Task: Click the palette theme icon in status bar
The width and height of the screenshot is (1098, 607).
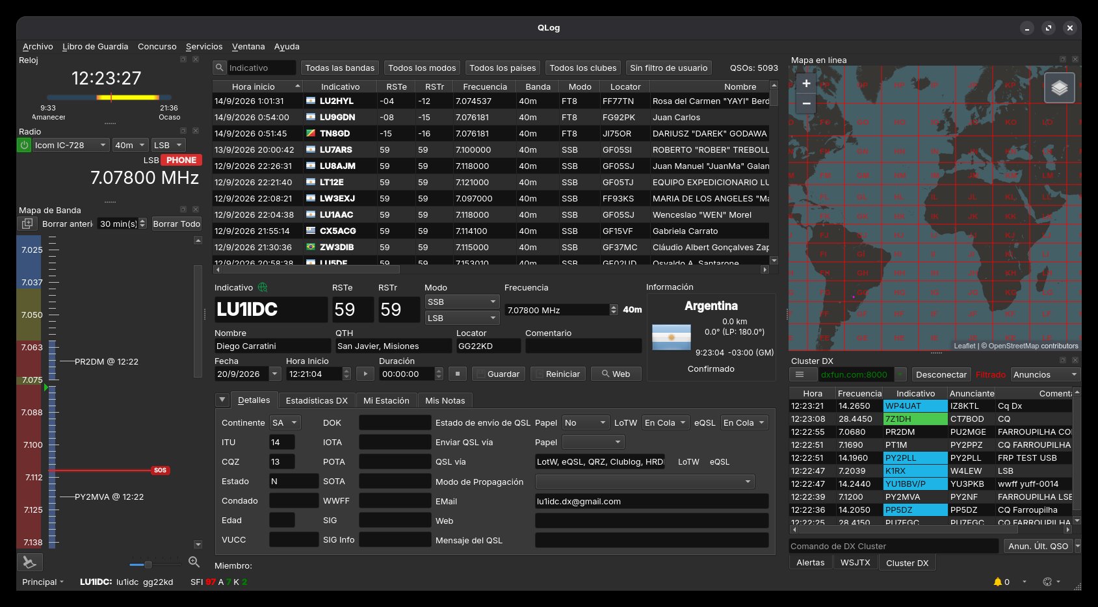Action: (1047, 582)
